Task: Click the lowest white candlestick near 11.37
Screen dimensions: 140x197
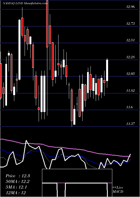Action: [74, 117]
